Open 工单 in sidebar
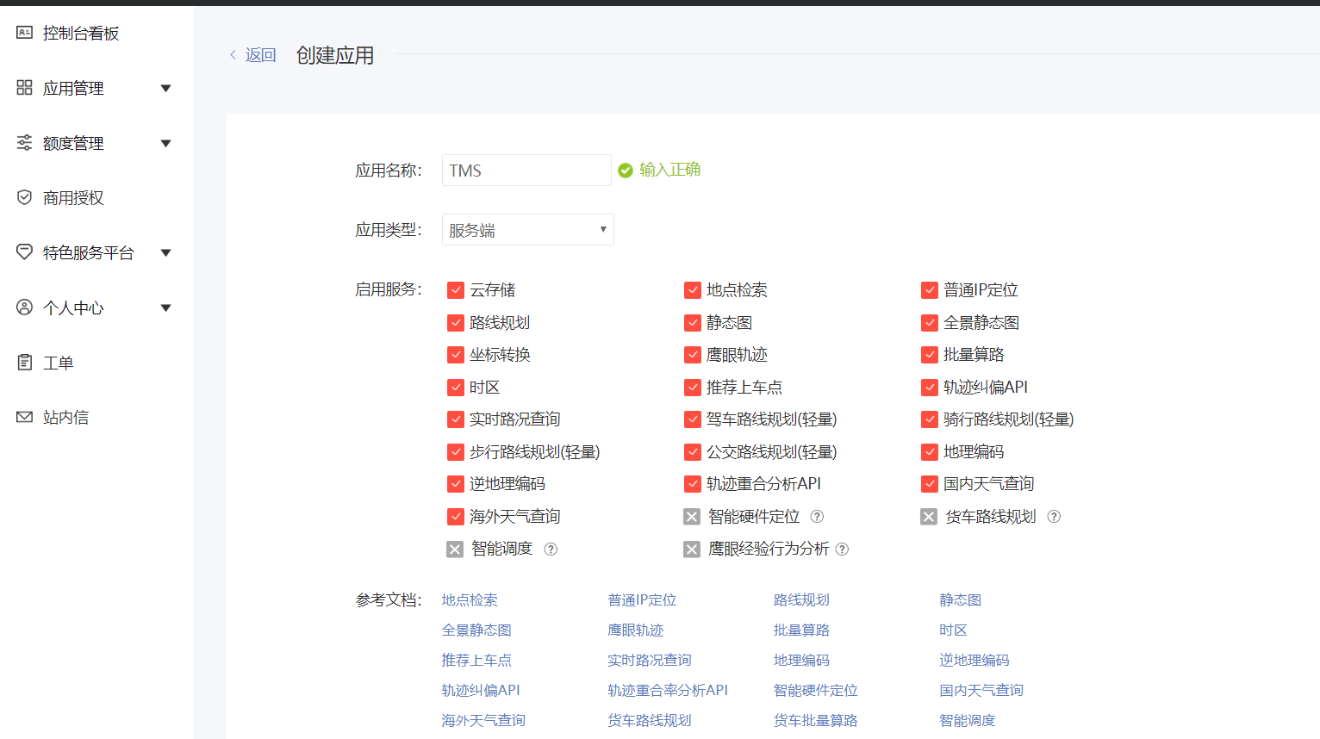 tap(59, 363)
